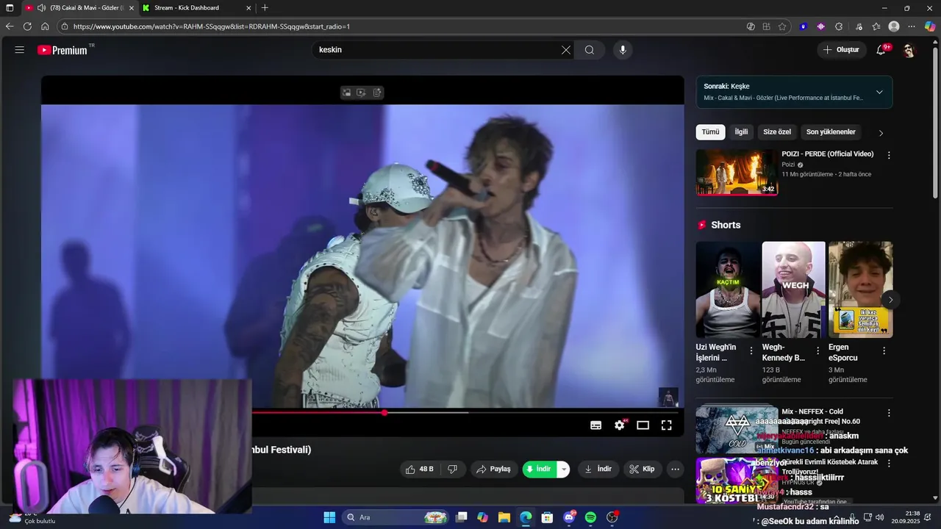The image size is (941, 529).
Task: Open options for Uzi Wegh'in short
Action: [x=751, y=351]
